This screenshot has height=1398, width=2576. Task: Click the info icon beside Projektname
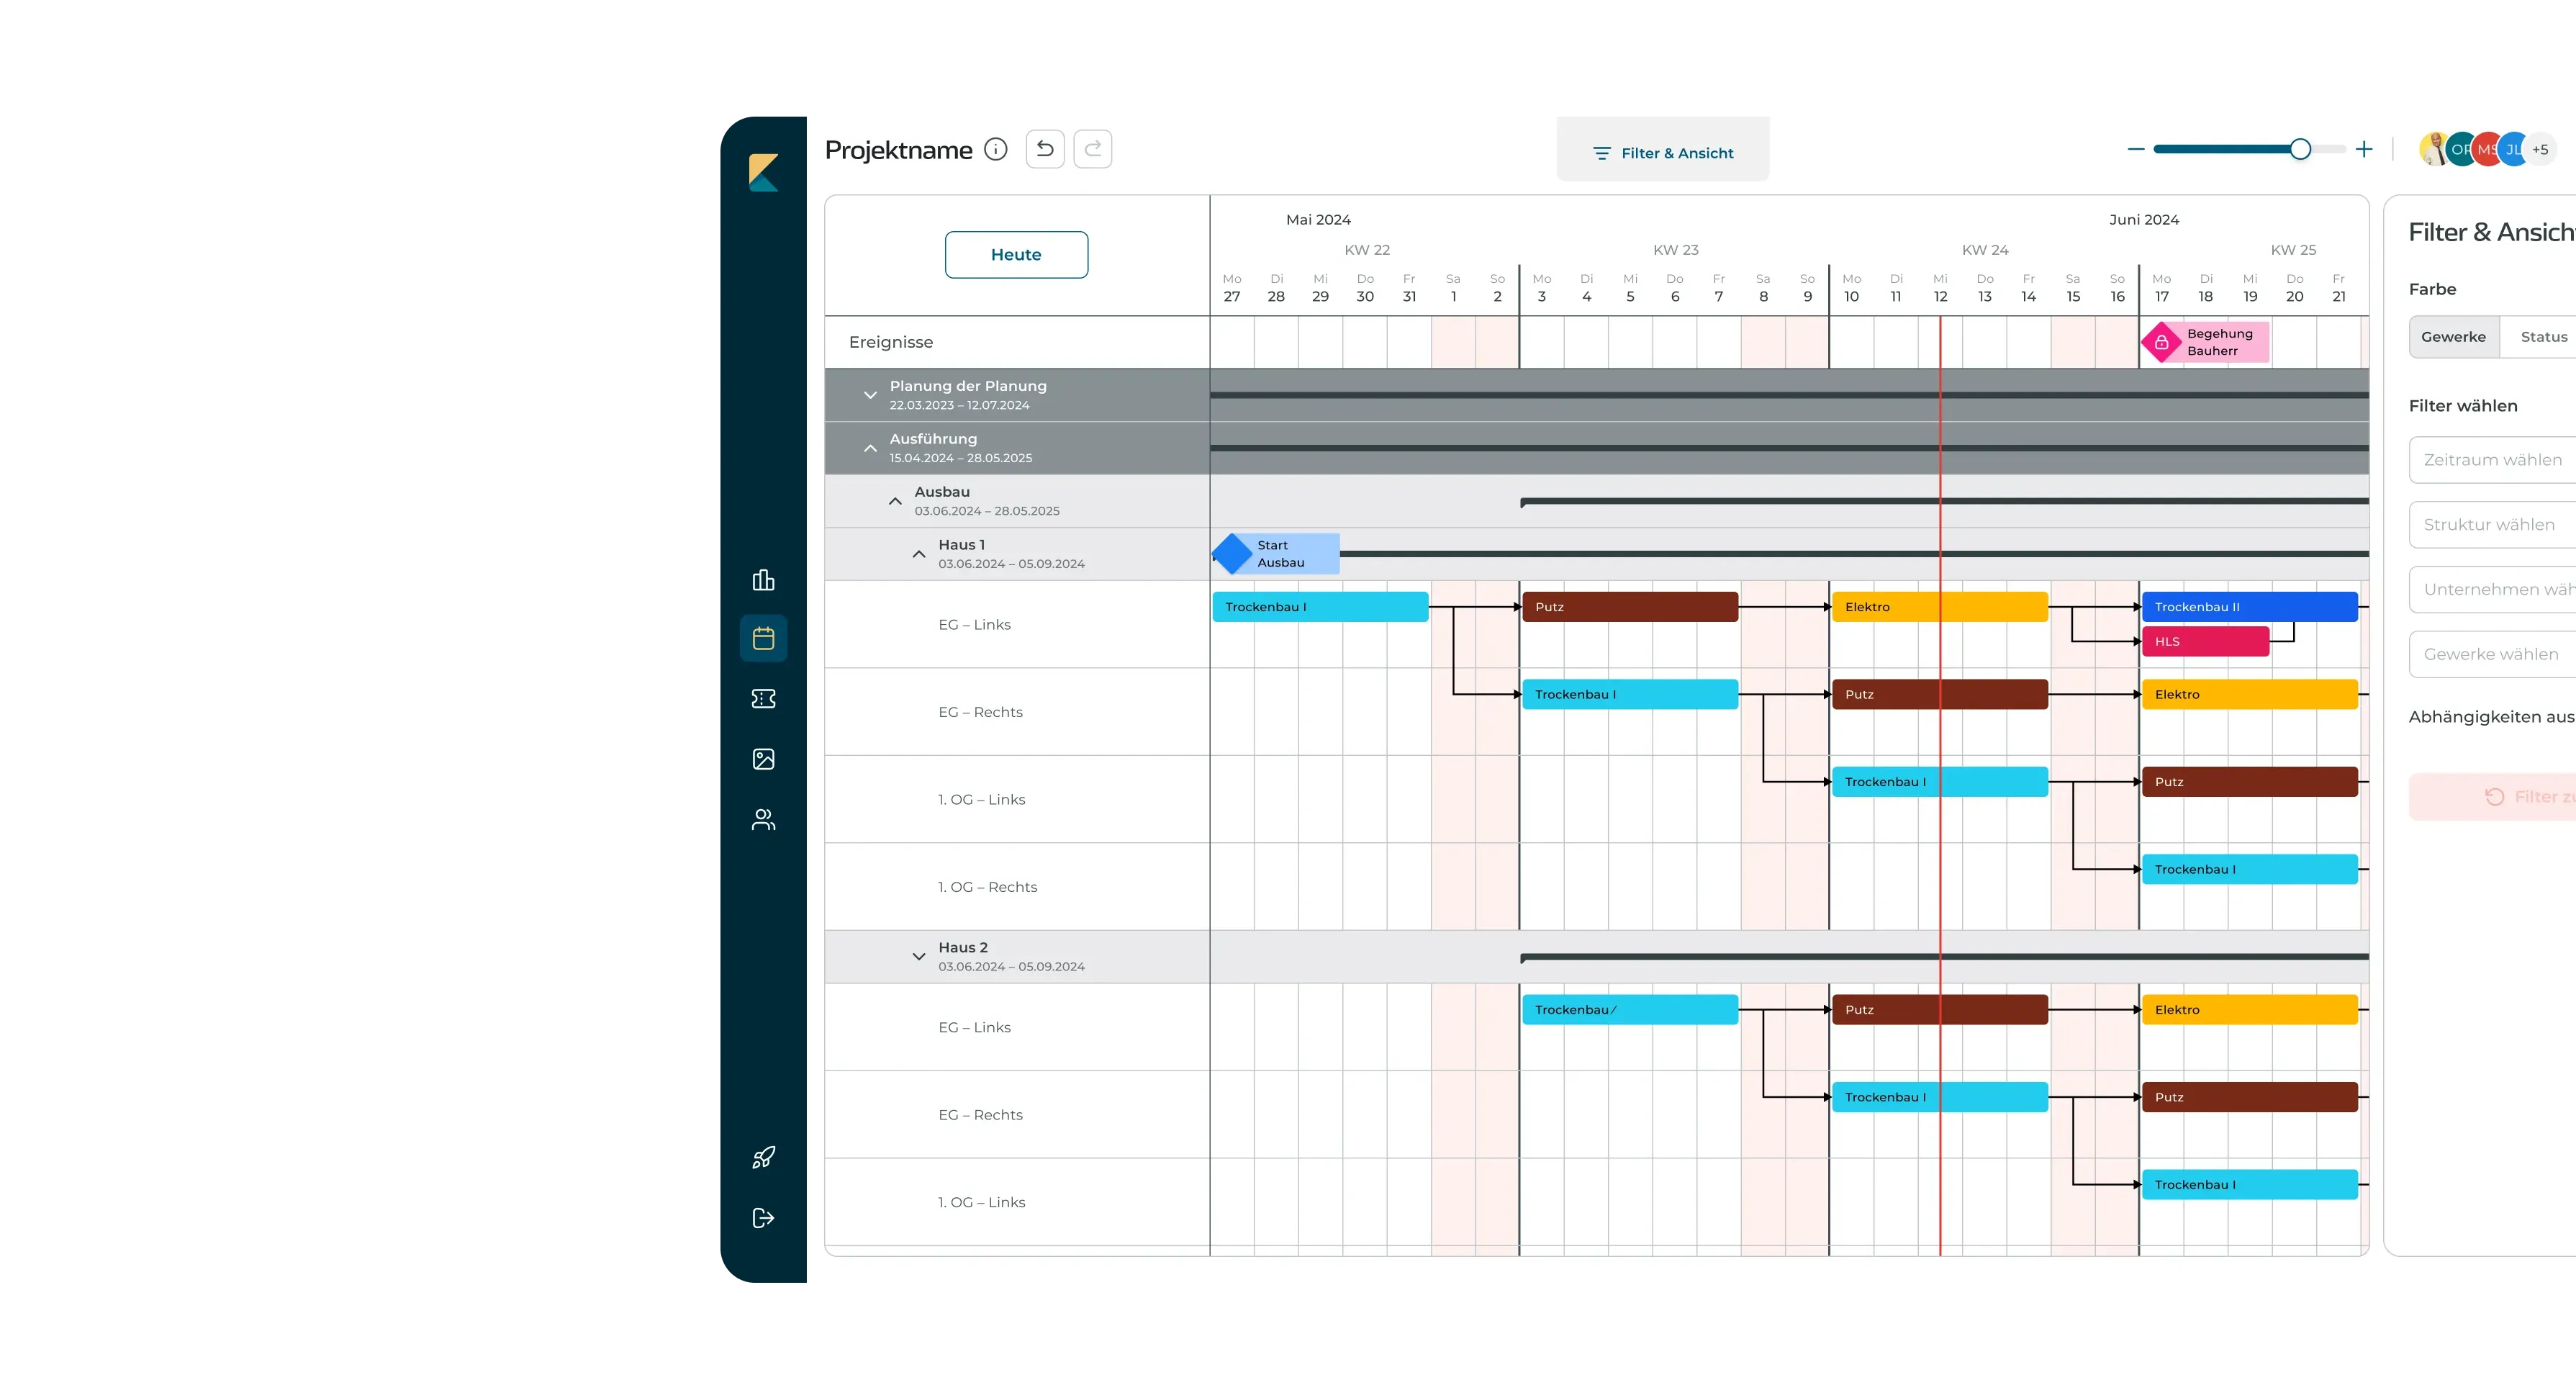tap(995, 149)
